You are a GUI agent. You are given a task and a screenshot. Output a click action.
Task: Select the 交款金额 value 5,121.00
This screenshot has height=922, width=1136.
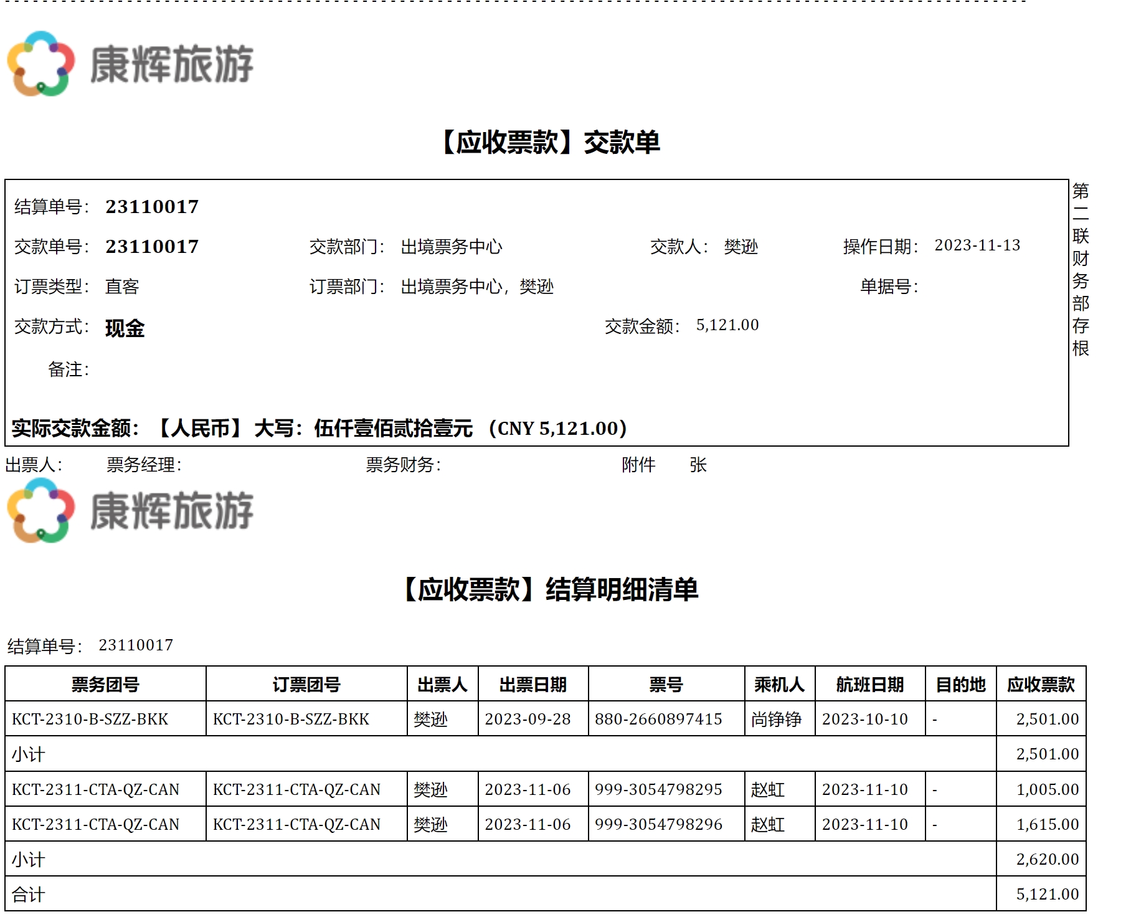(727, 325)
